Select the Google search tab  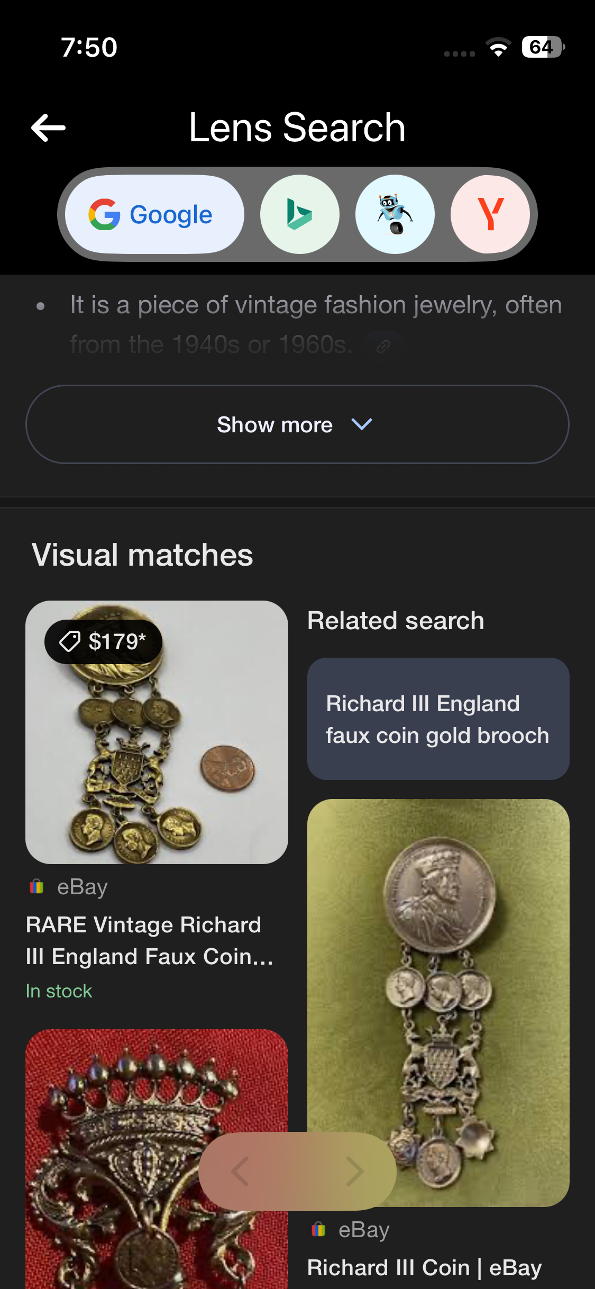tap(154, 214)
